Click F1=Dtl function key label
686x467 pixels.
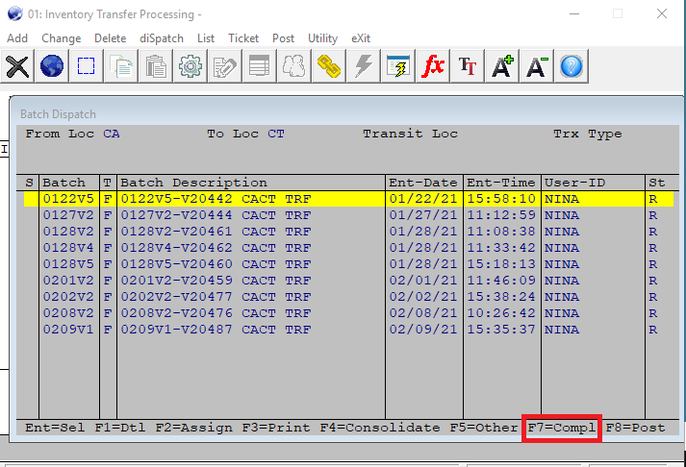(x=120, y=428)
